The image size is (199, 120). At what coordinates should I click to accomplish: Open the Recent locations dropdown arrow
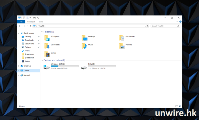pyautogui.click(x=28, y=26)
